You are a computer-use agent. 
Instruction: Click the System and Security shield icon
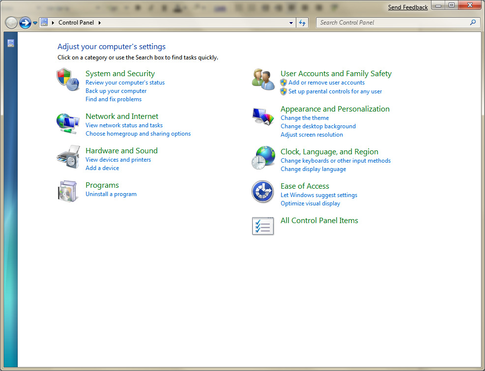[x=68, y=80]
